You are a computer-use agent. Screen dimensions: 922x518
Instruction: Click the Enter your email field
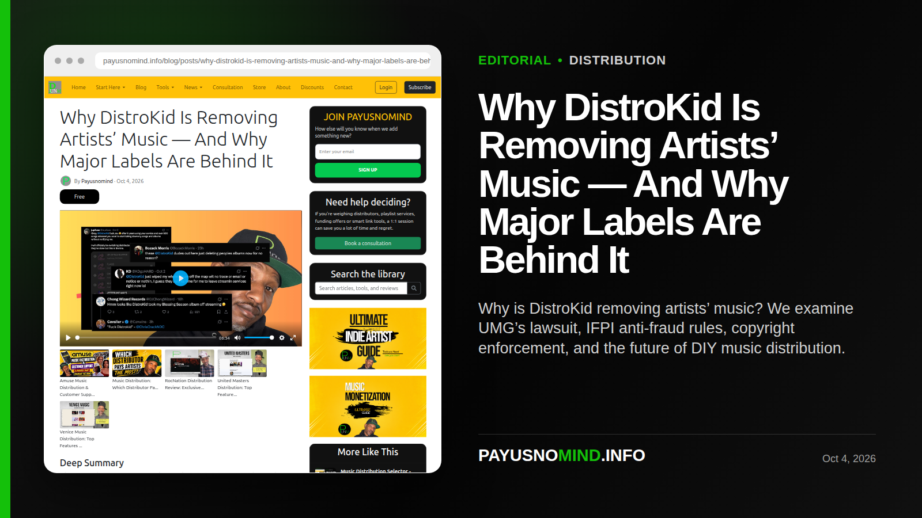368,152
